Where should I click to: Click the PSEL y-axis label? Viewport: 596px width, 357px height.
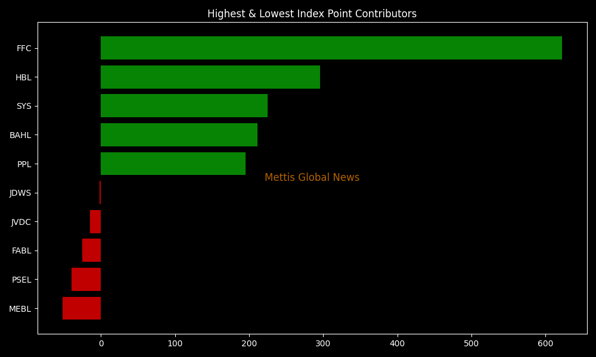click(21, 280)
